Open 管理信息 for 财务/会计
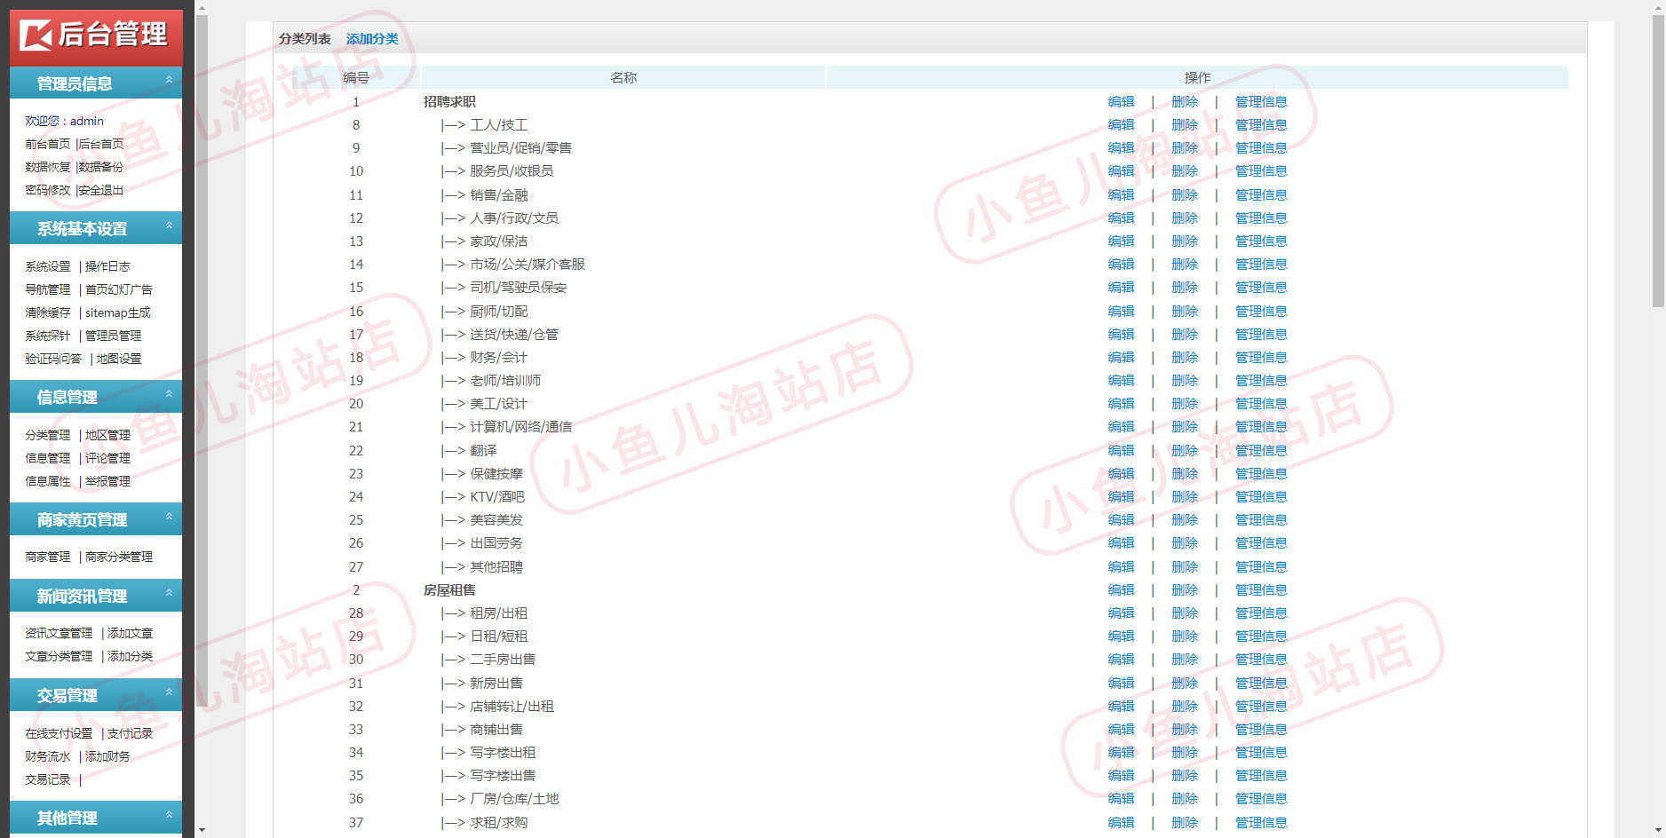1666x838 pixels. [1261, 358]
